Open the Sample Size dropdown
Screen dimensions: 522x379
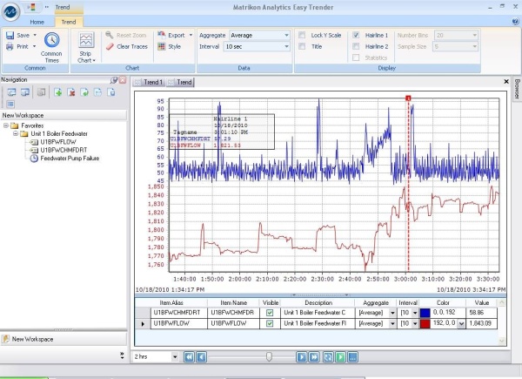(475, 47)
